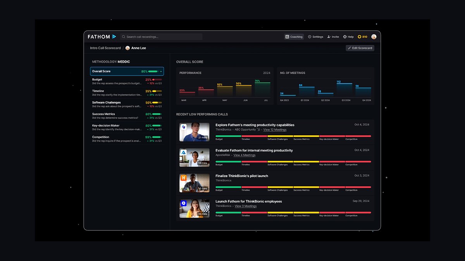Click the Edit Scorecard button
Viewport: 465px width, 261px height.
(360, 48)
